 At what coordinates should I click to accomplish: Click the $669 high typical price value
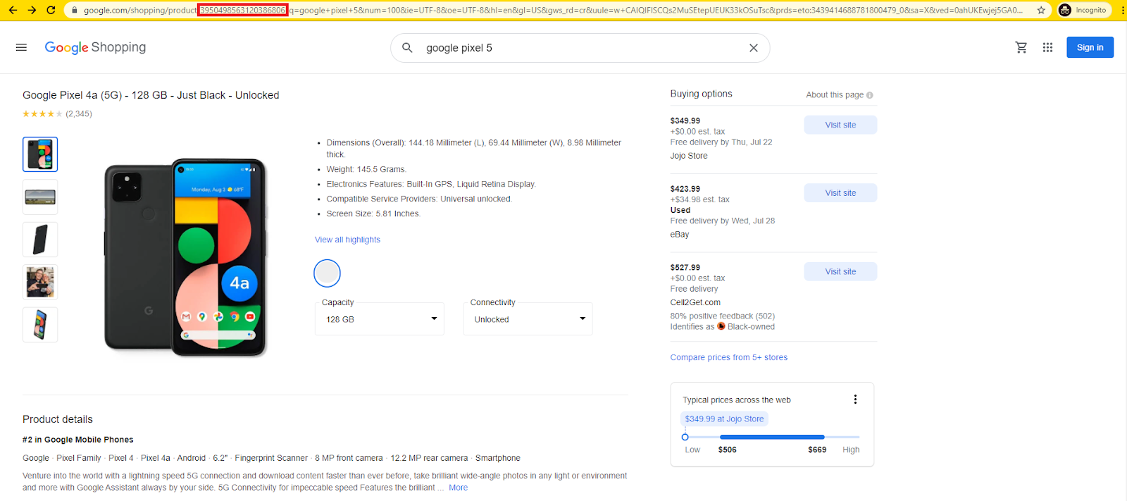[817, 450]
